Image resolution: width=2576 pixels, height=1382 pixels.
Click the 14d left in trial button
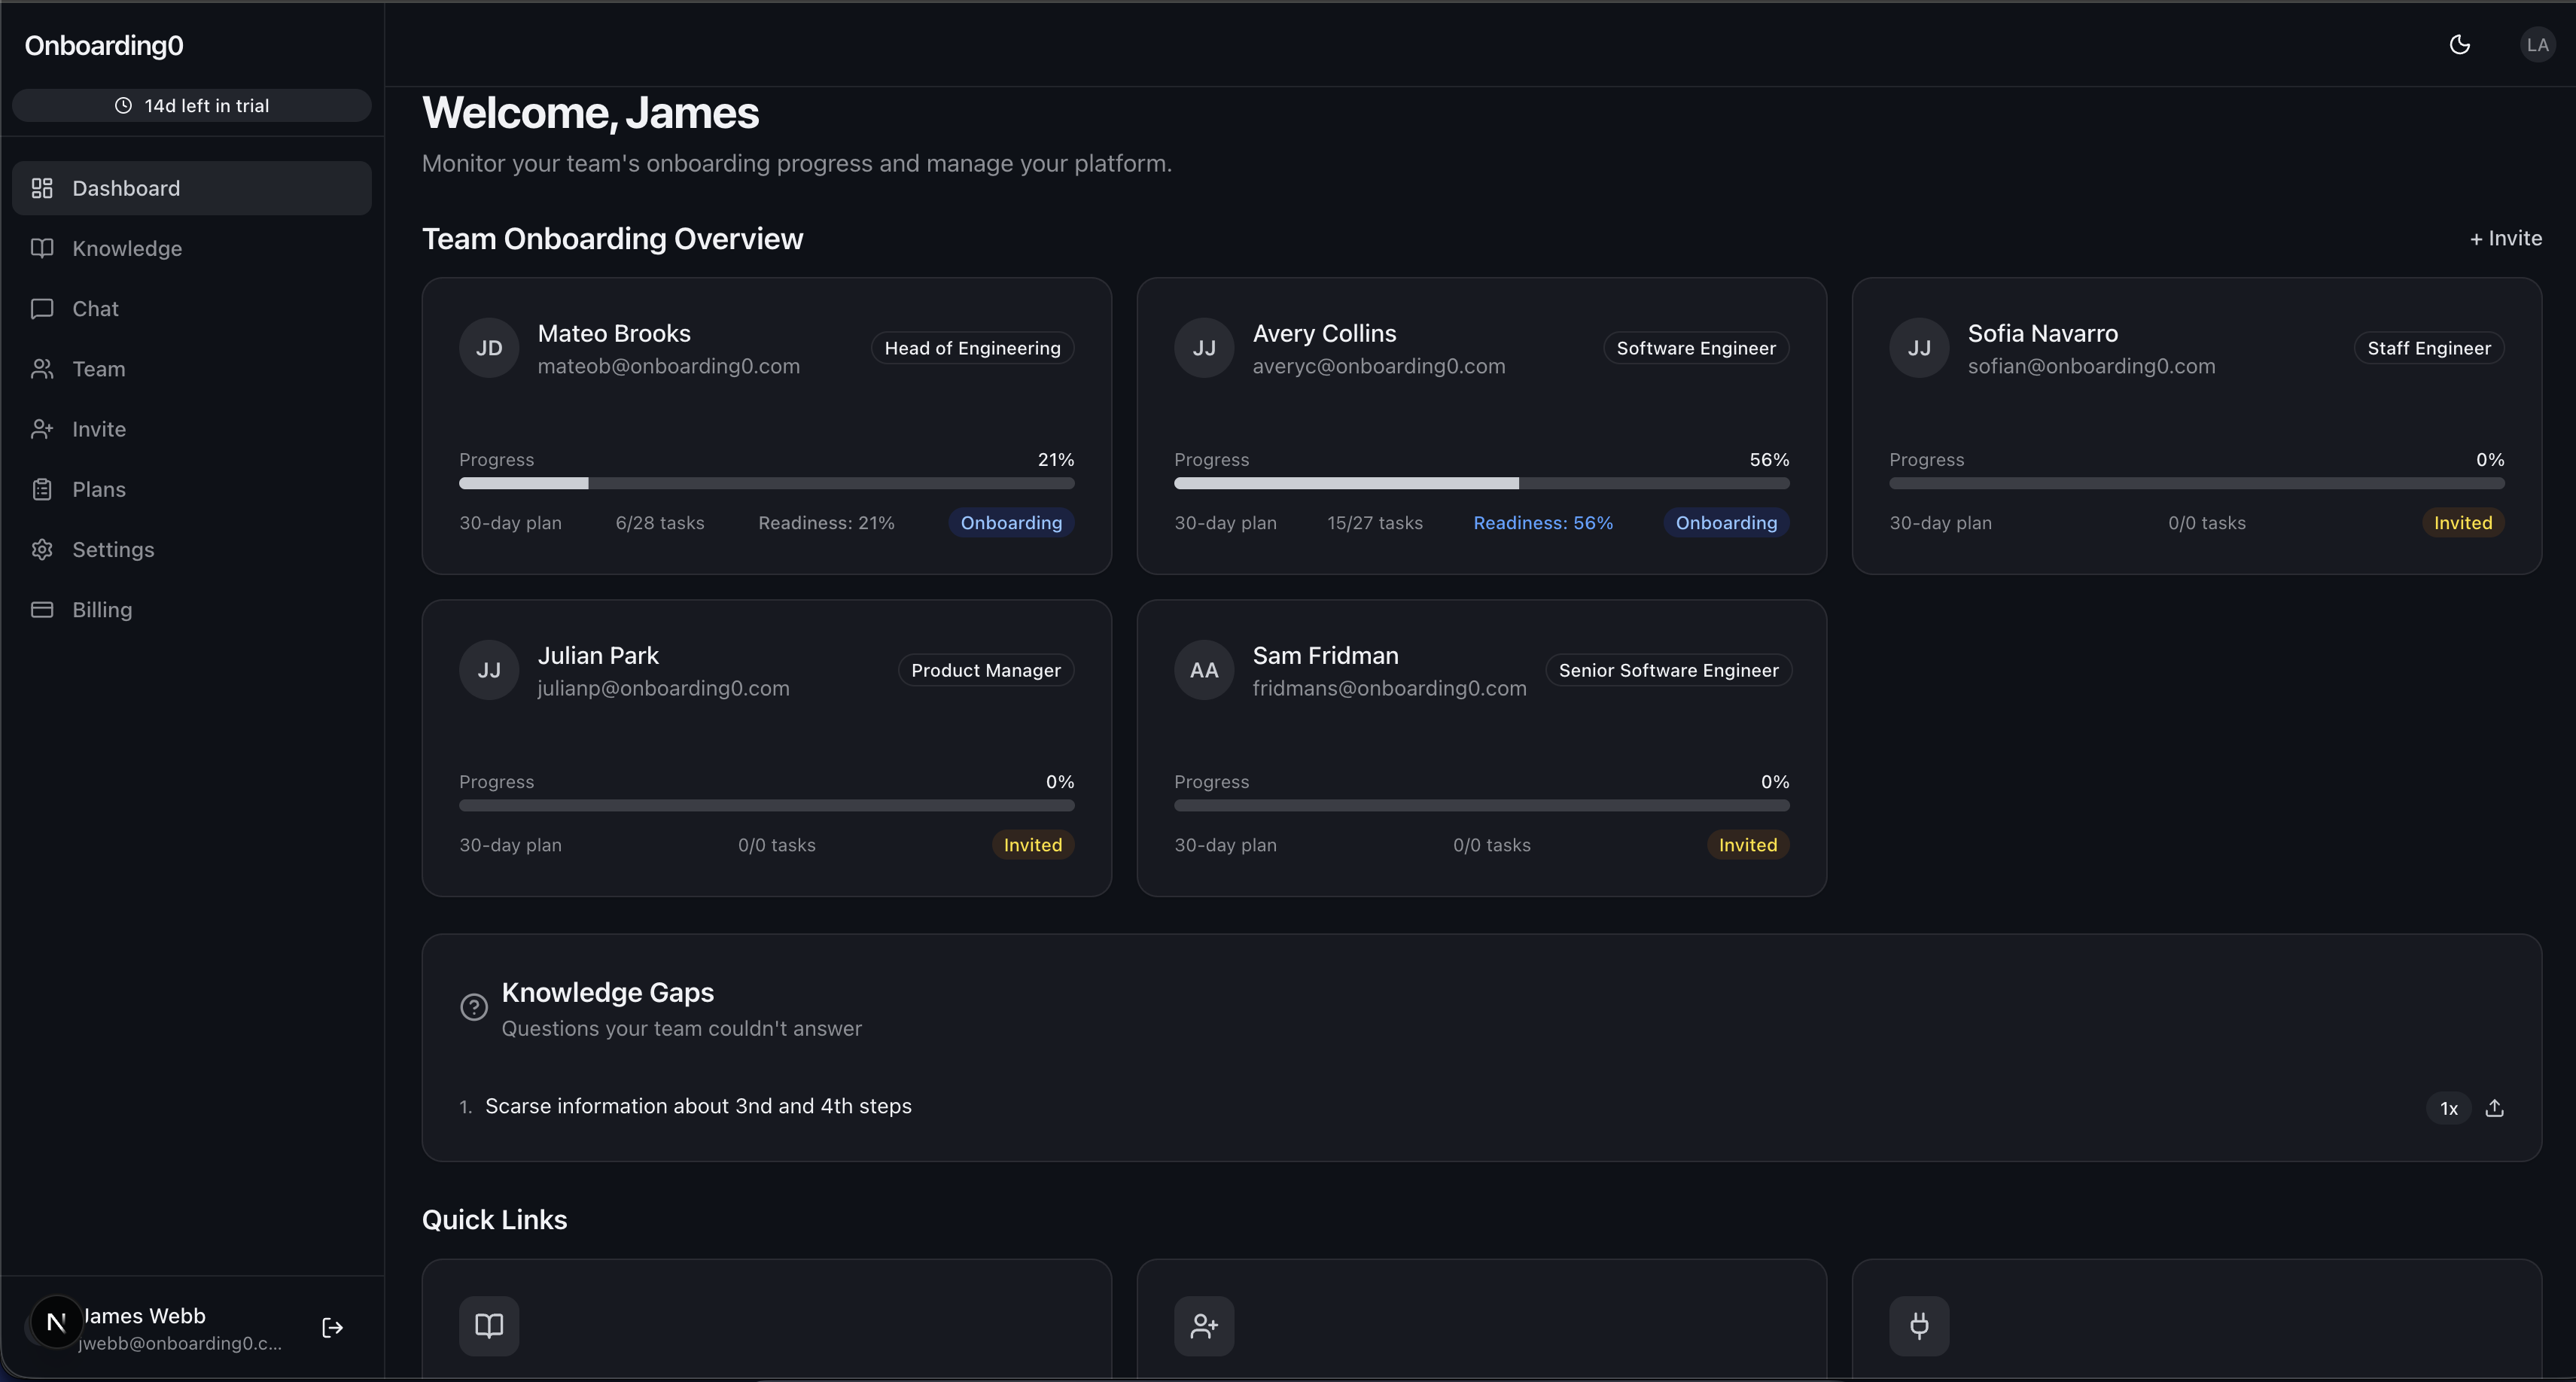coord(192,105)
